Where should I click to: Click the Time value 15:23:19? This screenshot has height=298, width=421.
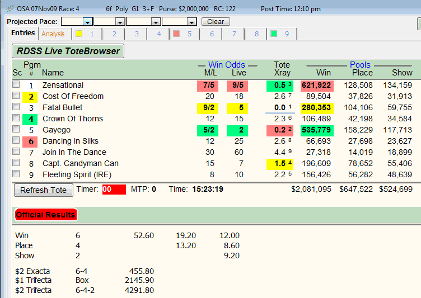coord(208,189)
